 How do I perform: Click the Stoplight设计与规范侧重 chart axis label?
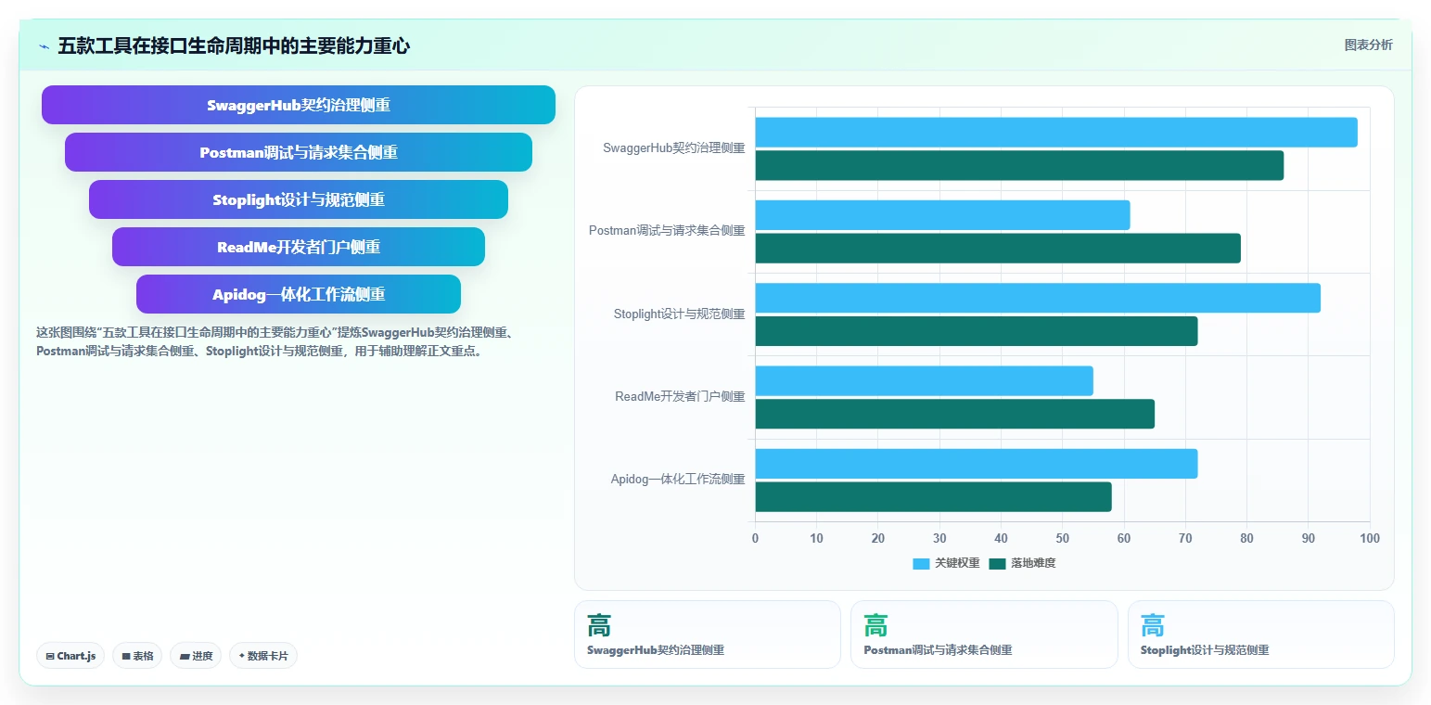click(x=679, y=314)
